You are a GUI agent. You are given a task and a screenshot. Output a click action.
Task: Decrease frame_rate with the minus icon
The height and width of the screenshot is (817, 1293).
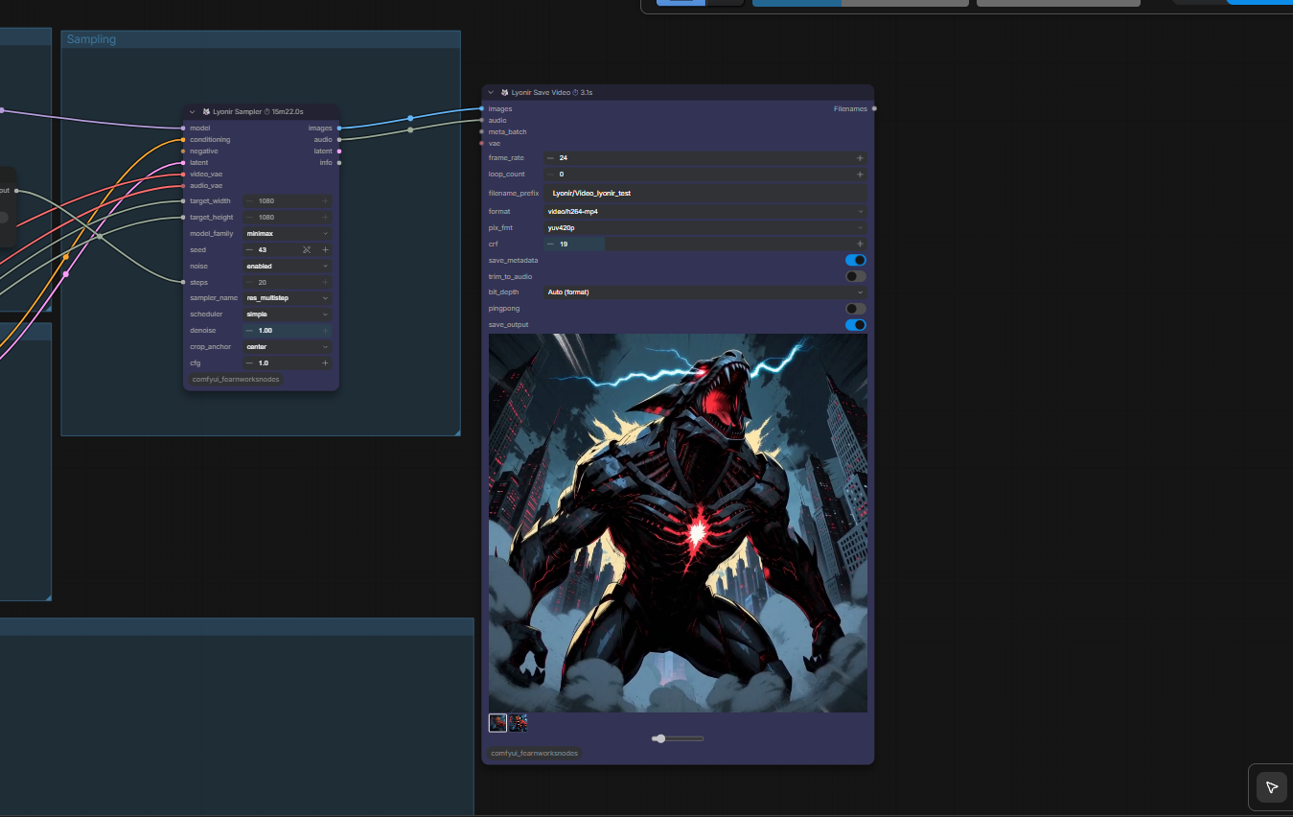pyautogui.click(x=550, y=157)
